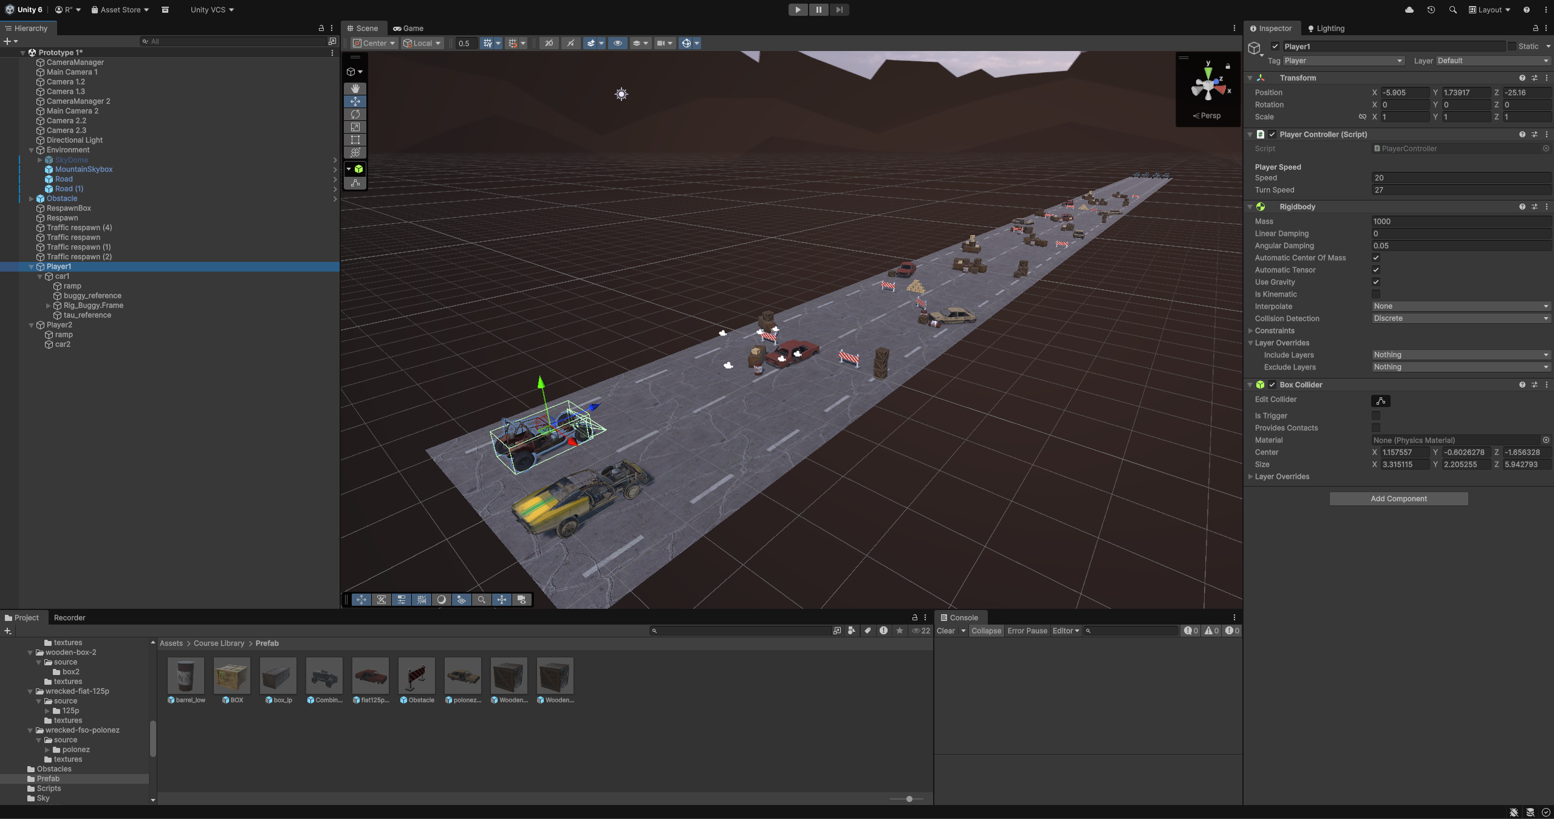
Task: Click the Edit Collider icon button
Action: coord(1380,401)
